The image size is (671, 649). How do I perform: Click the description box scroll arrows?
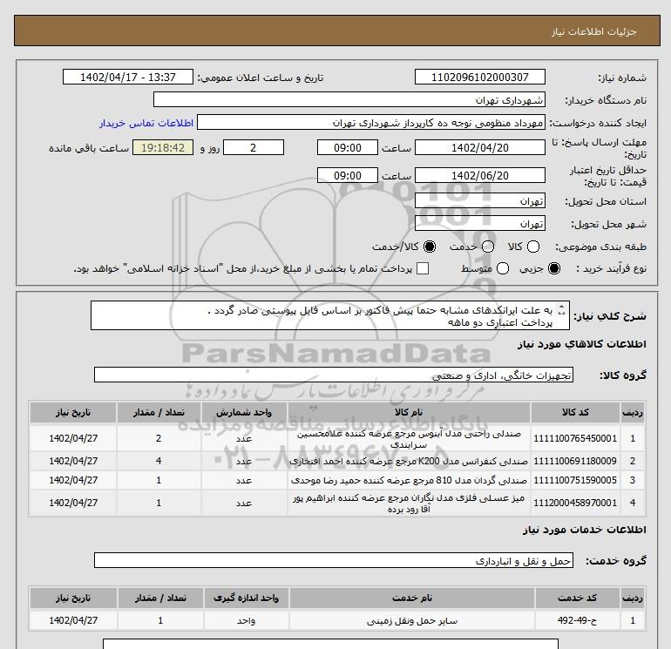point(562,310)
